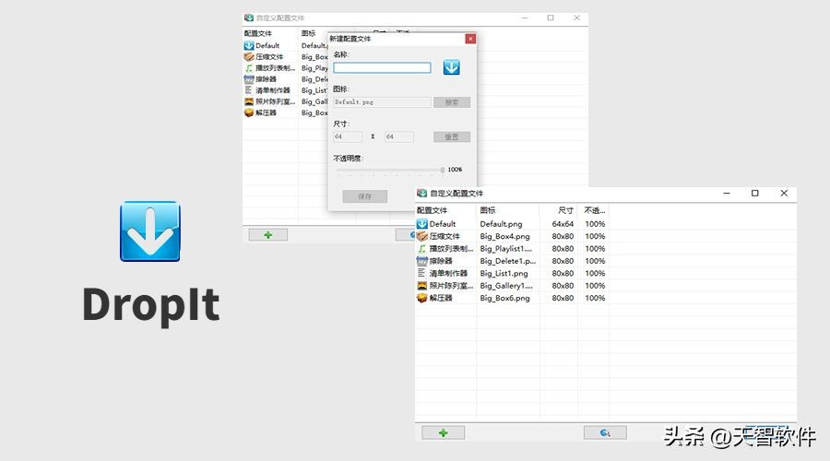
Task: Click the green plus add button in front window
Action: [443, 433]
